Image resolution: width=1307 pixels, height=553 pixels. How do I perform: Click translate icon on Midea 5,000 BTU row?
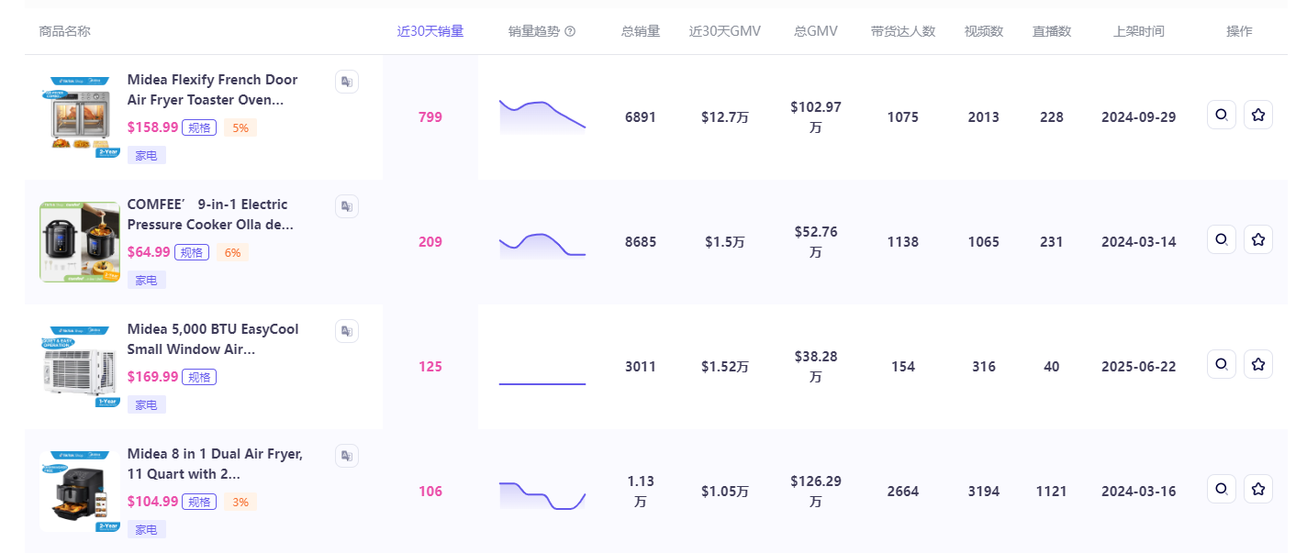(346, 331)
